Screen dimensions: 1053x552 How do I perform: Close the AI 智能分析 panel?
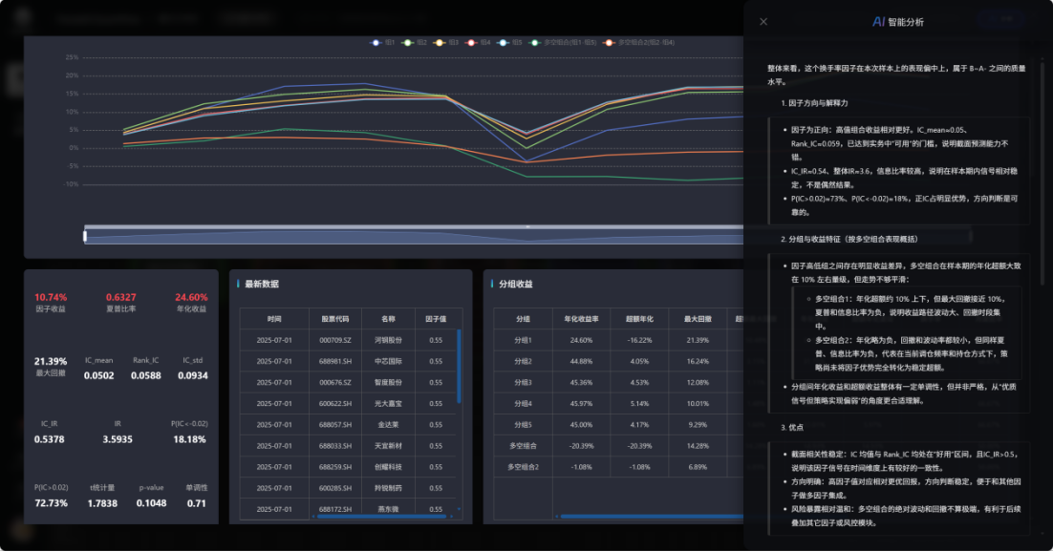763,22
